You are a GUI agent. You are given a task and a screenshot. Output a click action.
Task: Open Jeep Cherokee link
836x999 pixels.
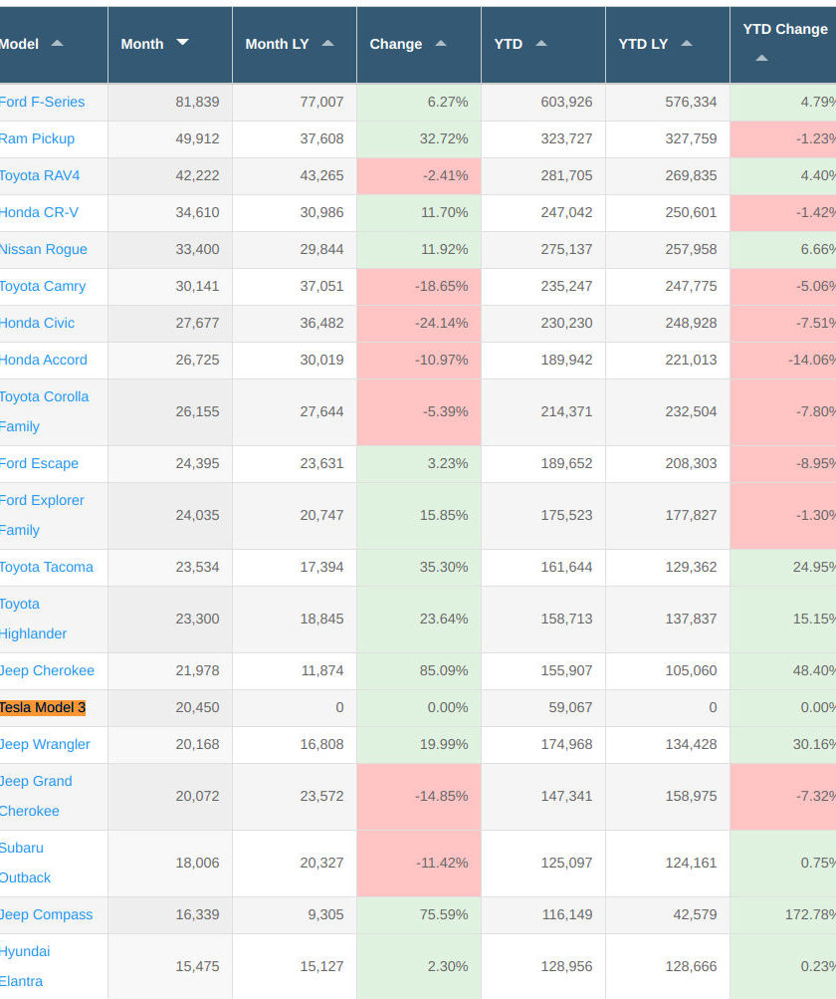point(47,671)
